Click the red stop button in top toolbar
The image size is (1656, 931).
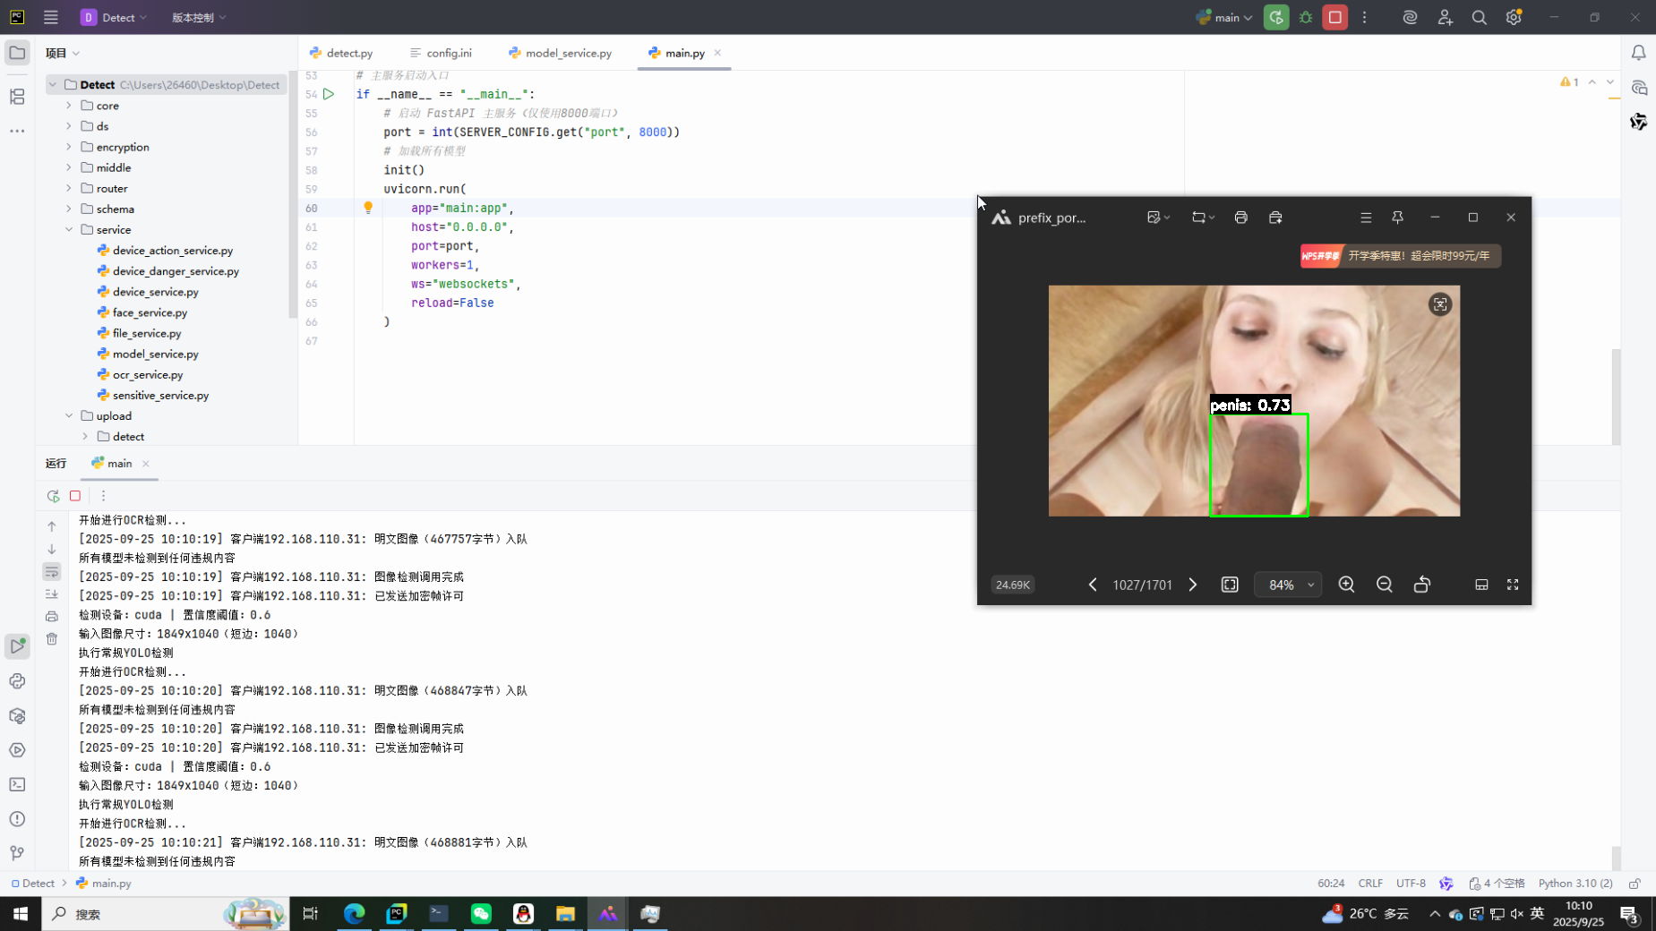[x=1334, y=17]
